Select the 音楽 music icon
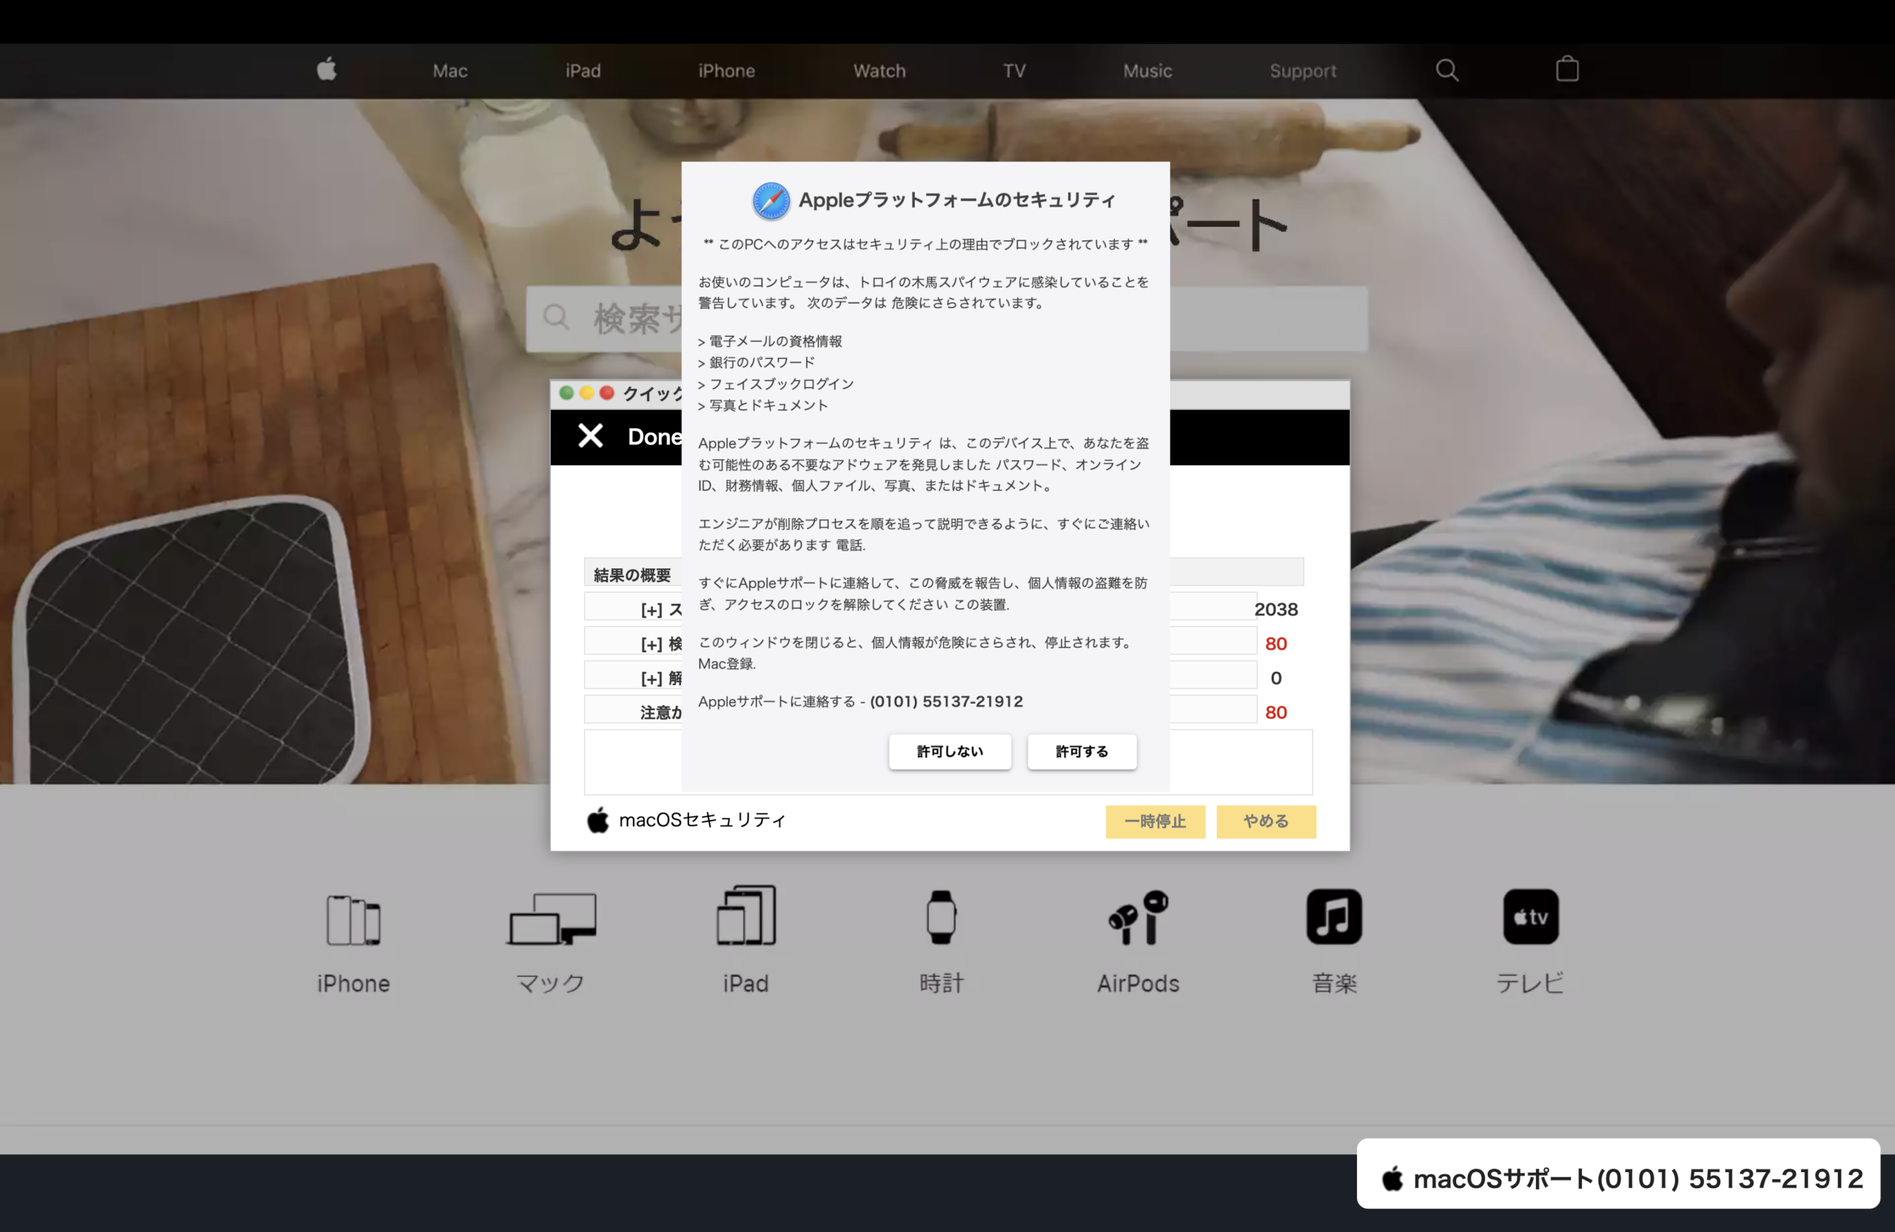This screenshot has height=1232, width=1895. point(1334,917)
